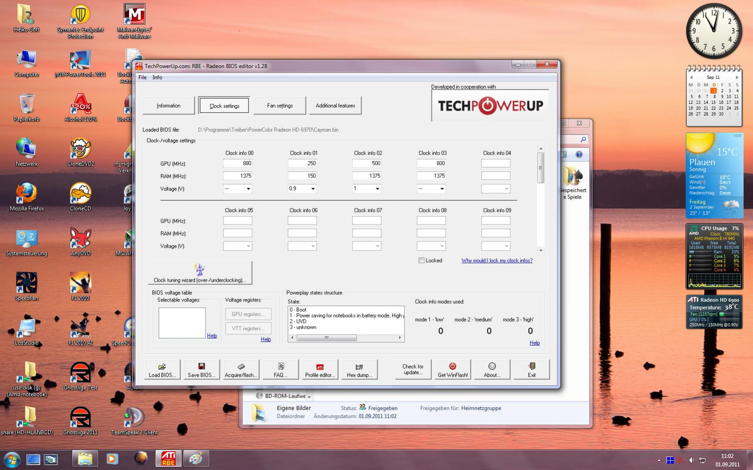
Task: Click the Powerplay state list horizontal scrollbar
Action: pos(346,338)
